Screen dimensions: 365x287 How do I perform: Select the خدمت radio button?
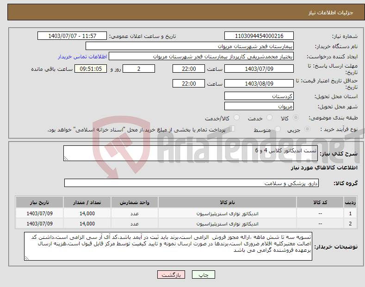269,118
